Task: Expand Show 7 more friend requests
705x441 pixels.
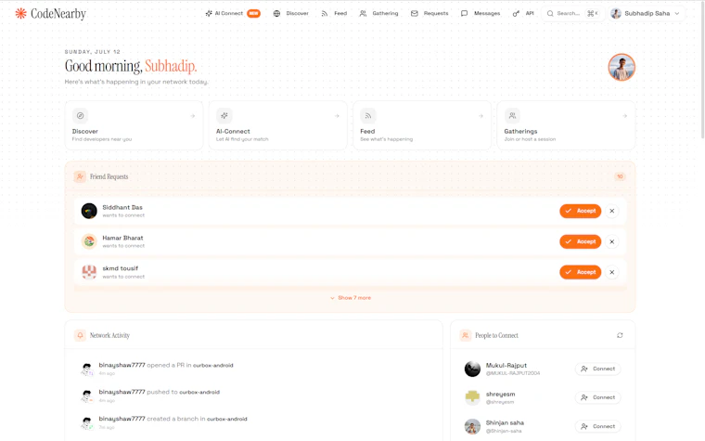Action: (x=351, y=298)
